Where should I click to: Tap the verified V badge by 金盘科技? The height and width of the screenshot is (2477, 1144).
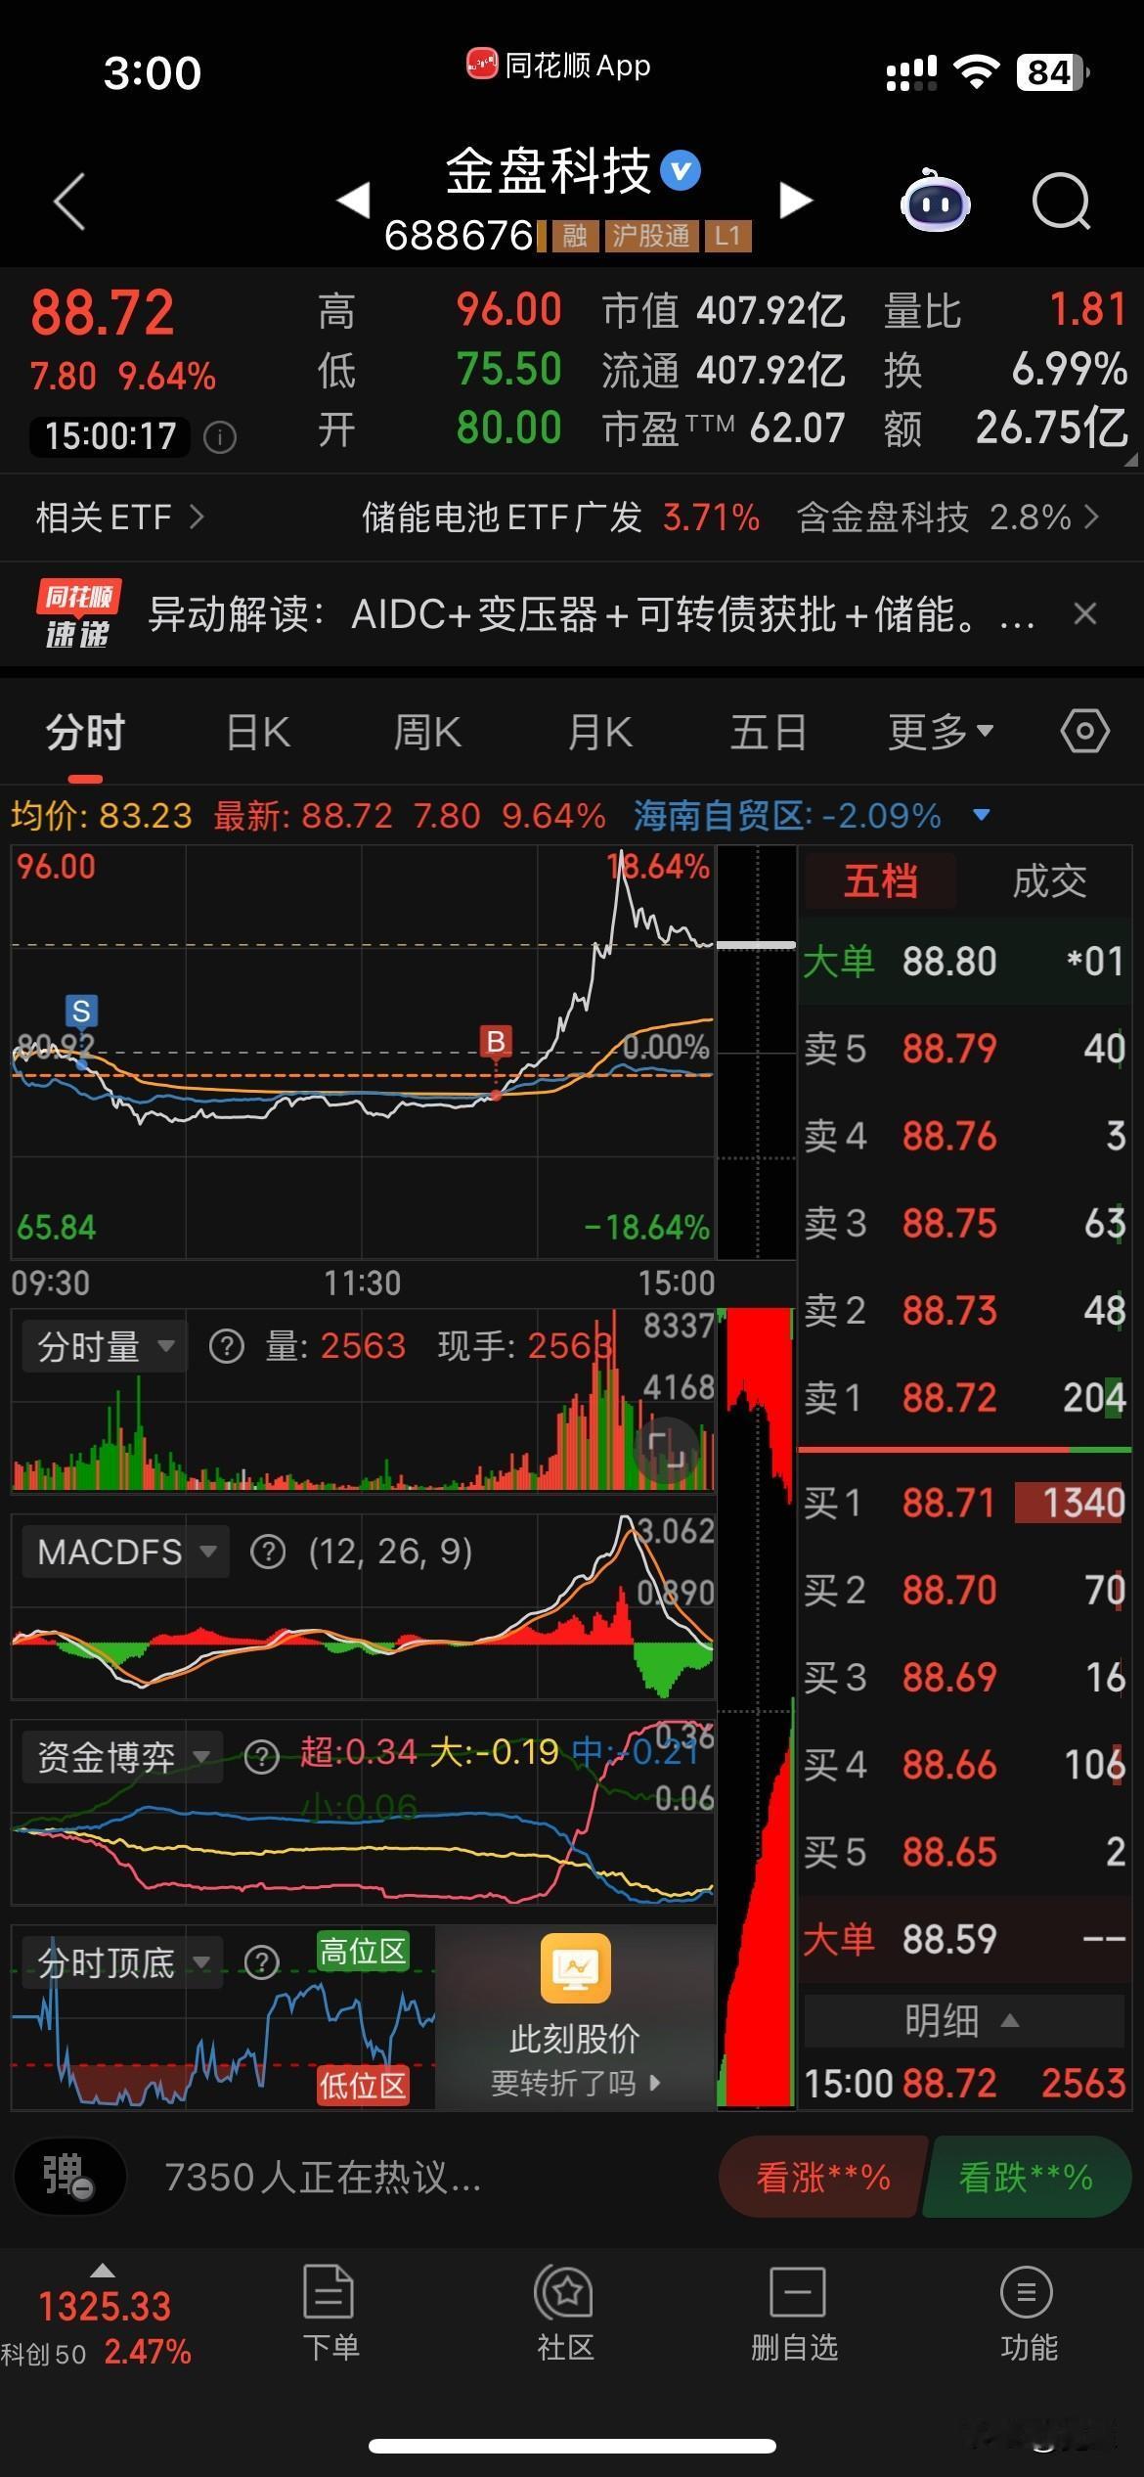(x=681, y=171)
